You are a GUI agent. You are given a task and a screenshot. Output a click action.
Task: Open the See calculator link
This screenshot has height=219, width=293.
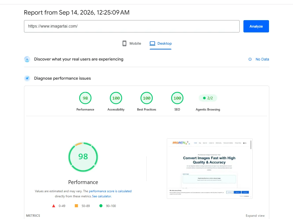point(102,196)
